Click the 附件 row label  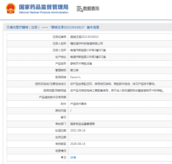click(63, 104)
